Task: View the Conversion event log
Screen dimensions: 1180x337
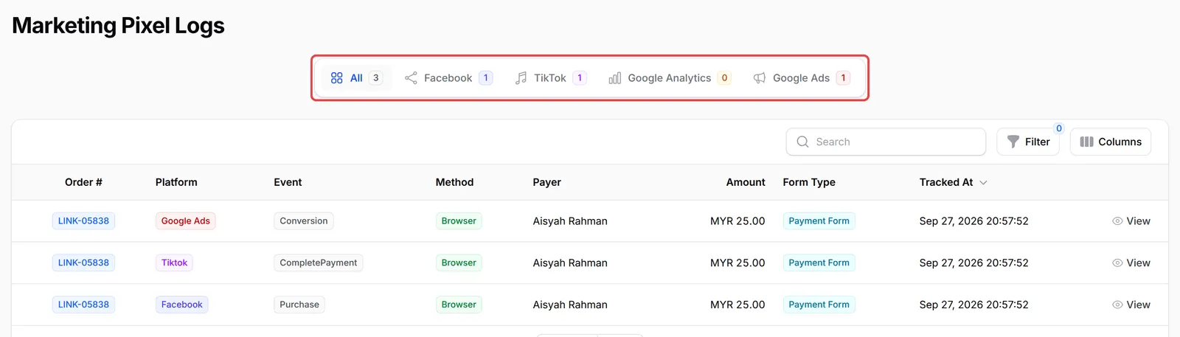Action: [1131, 221]
